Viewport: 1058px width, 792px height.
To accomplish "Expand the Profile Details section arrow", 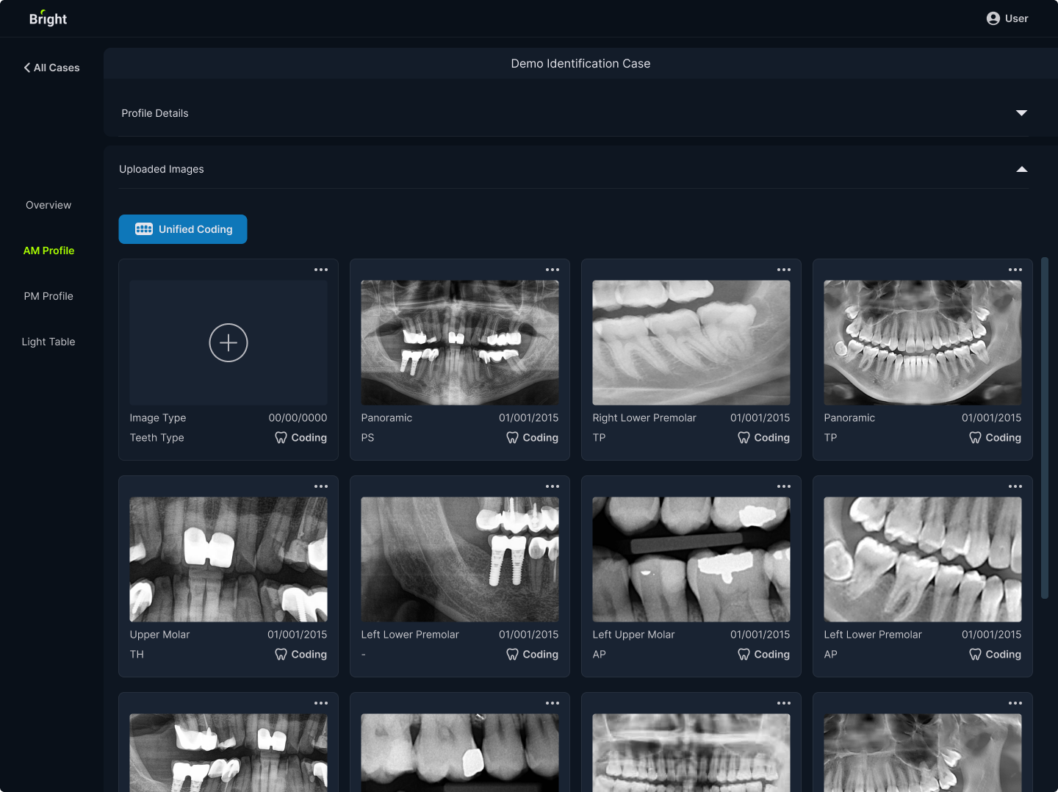I will point(1021,113).
